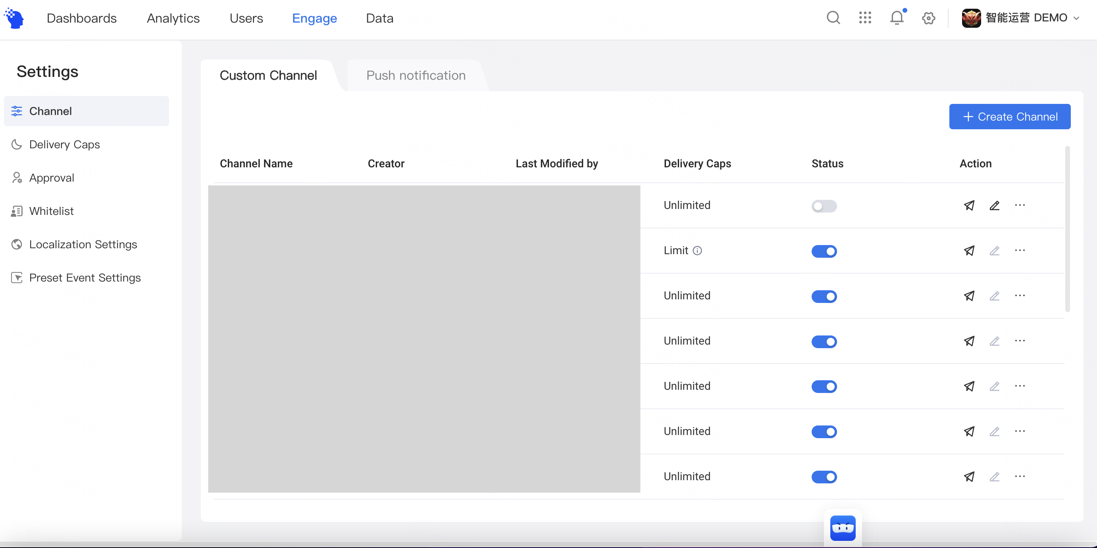1097x548 pixels.
Task: Open Localization Settings in the sidebar
Action: (83, 244)
